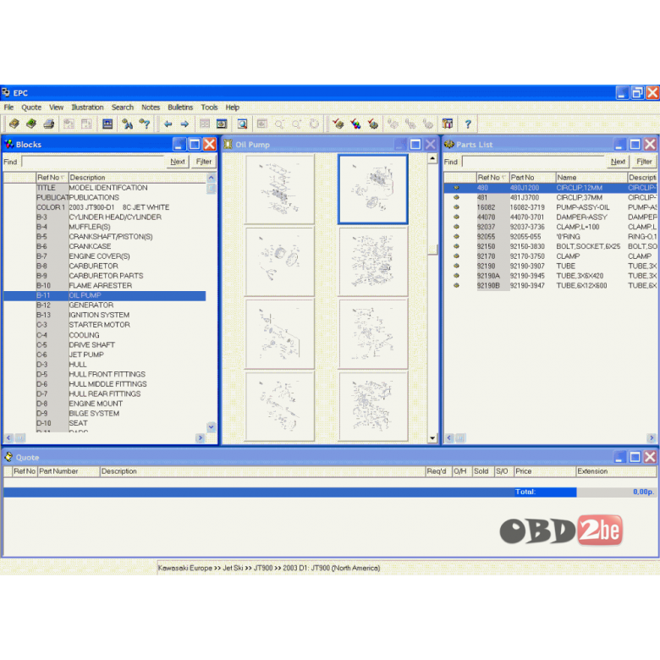The height and width of the screenshot is (660, 660).
Task: Select the bottom-right illustration thumbnail
Action: [373, 406]
